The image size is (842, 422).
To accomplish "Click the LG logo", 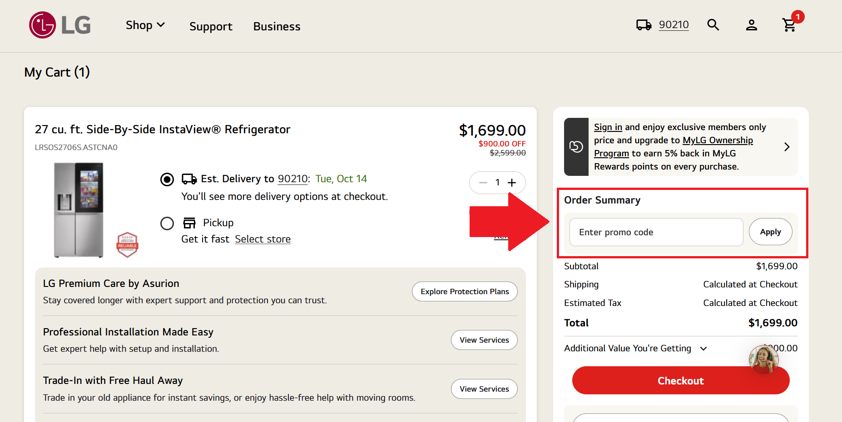I will point(60,25).
